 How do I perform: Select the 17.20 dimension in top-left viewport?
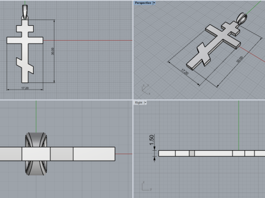pyautogui.click(x=25, y=88)
